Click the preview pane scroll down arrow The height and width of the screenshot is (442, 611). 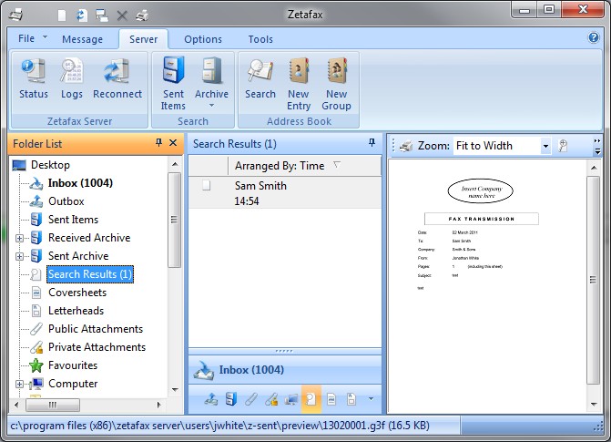coord(594,404)
